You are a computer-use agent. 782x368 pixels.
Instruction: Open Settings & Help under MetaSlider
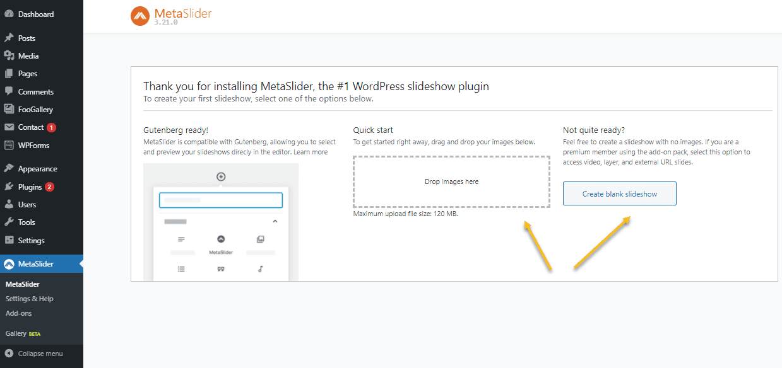point(31,298)
